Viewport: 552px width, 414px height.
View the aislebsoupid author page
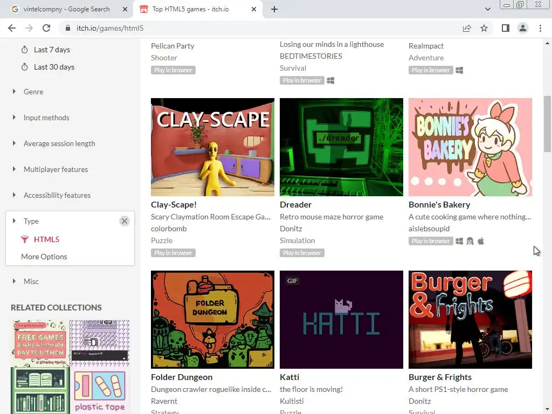pos(429,229)
